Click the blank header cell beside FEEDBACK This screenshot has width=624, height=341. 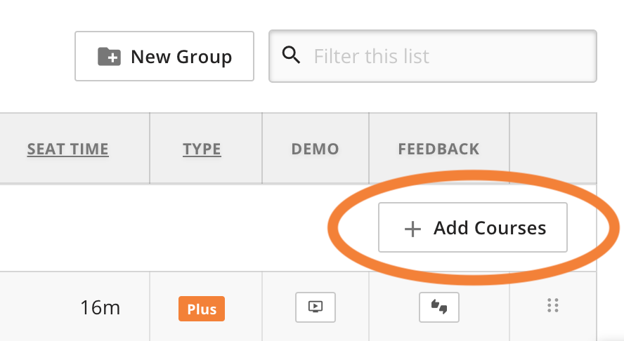(553, 148)
